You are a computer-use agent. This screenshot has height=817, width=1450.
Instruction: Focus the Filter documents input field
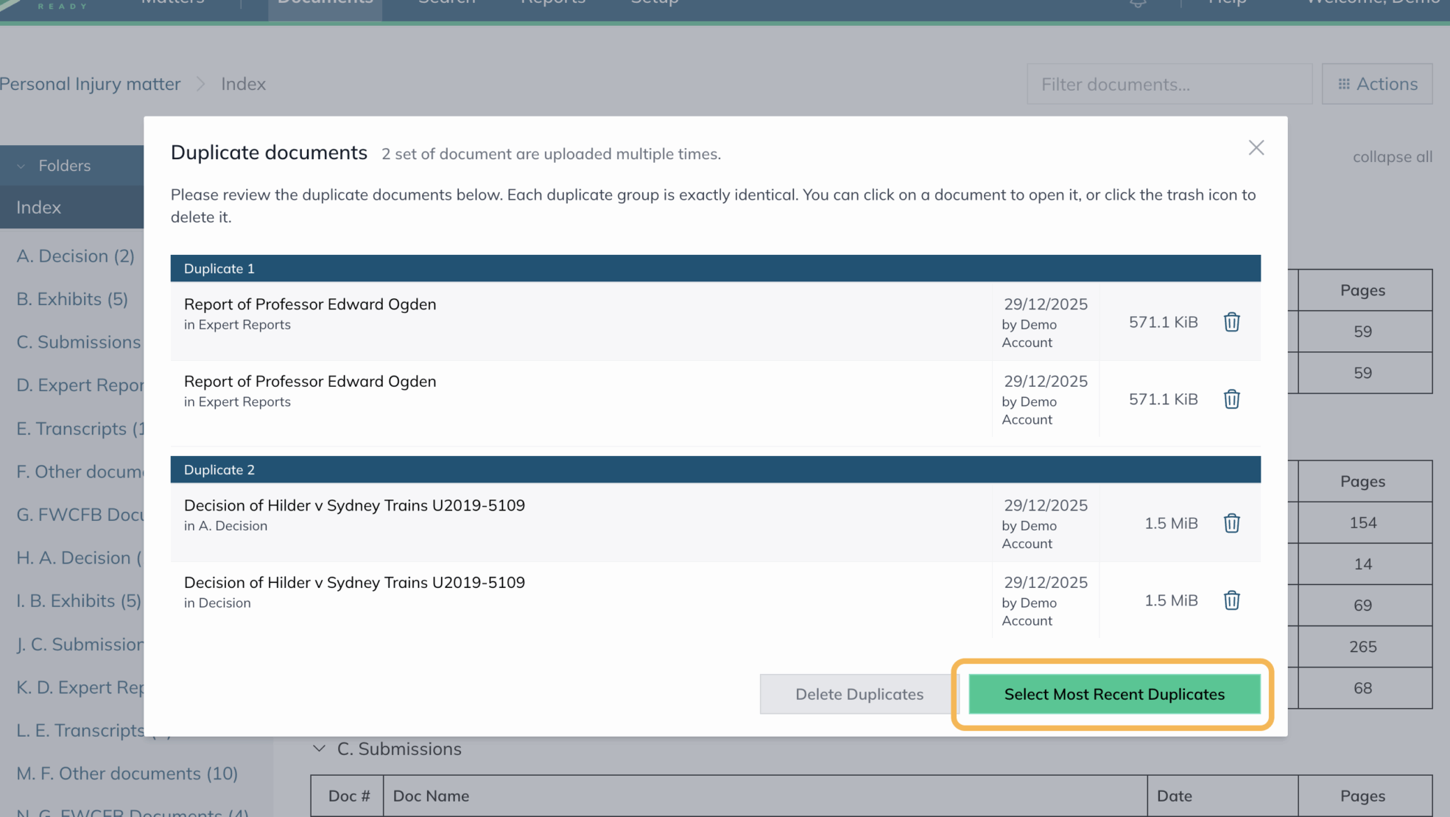(x=1169, y=84)
